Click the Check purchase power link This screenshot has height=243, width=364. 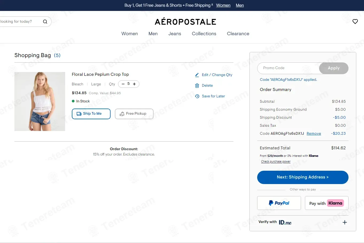coord(276,161)
